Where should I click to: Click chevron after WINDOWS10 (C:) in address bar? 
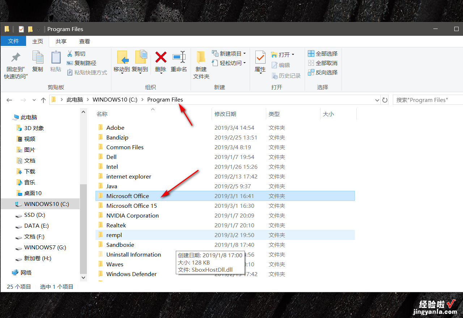142,100
